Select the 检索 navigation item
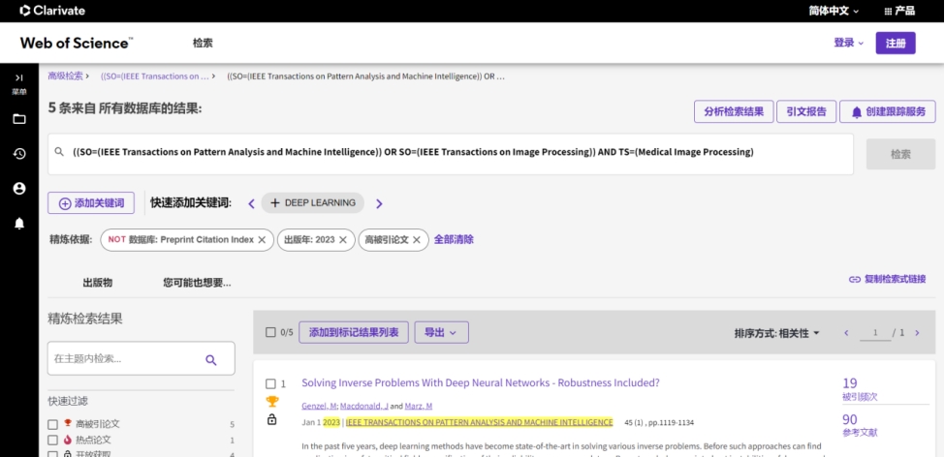Viewport: 945px width, 457px height. pos(203,43)
